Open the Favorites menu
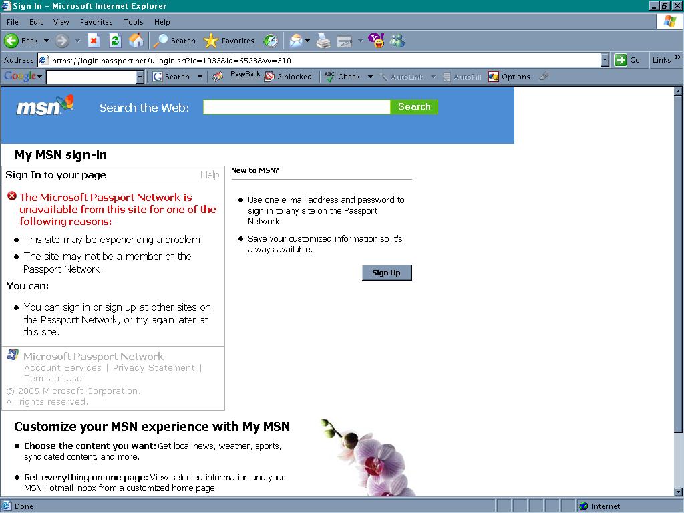This screenshot has width=684, height=513. [96, 22]
